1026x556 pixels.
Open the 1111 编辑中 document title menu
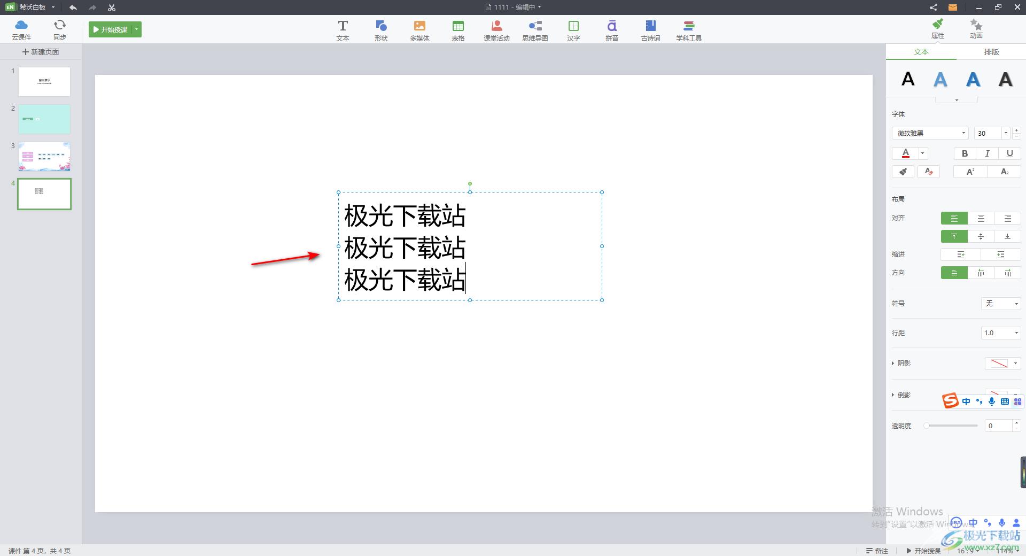click(x=513, y=7)
